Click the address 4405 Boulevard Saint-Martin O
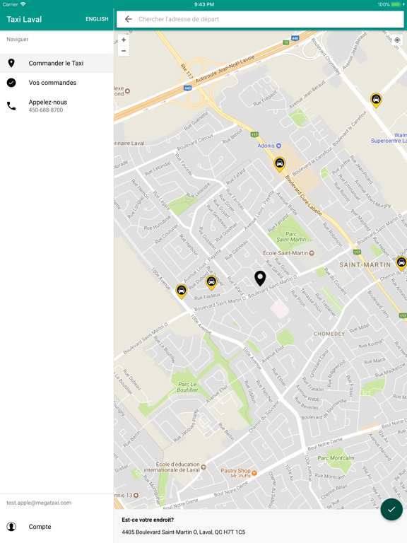This screenshot has width=407, height=543. click(184, 532)
